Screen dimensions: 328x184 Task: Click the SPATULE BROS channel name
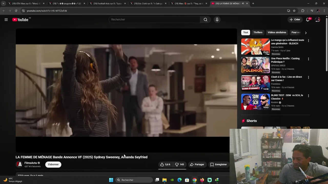(x=278, y=66)
